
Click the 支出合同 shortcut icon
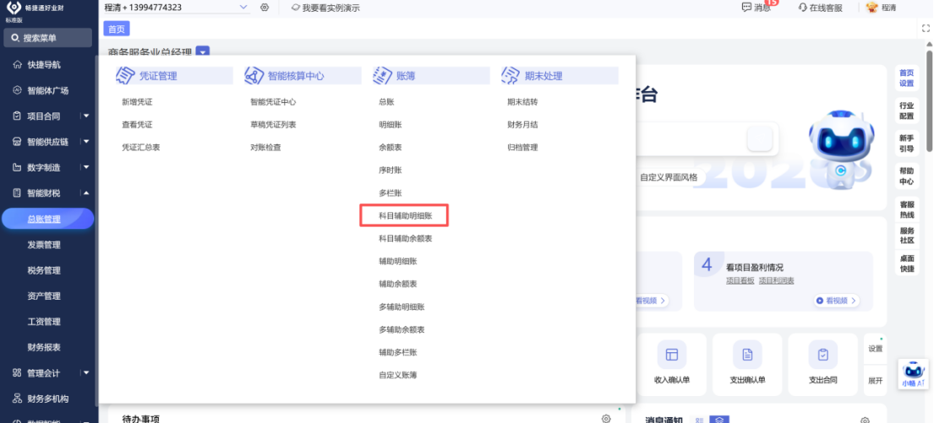coord(822,355)
